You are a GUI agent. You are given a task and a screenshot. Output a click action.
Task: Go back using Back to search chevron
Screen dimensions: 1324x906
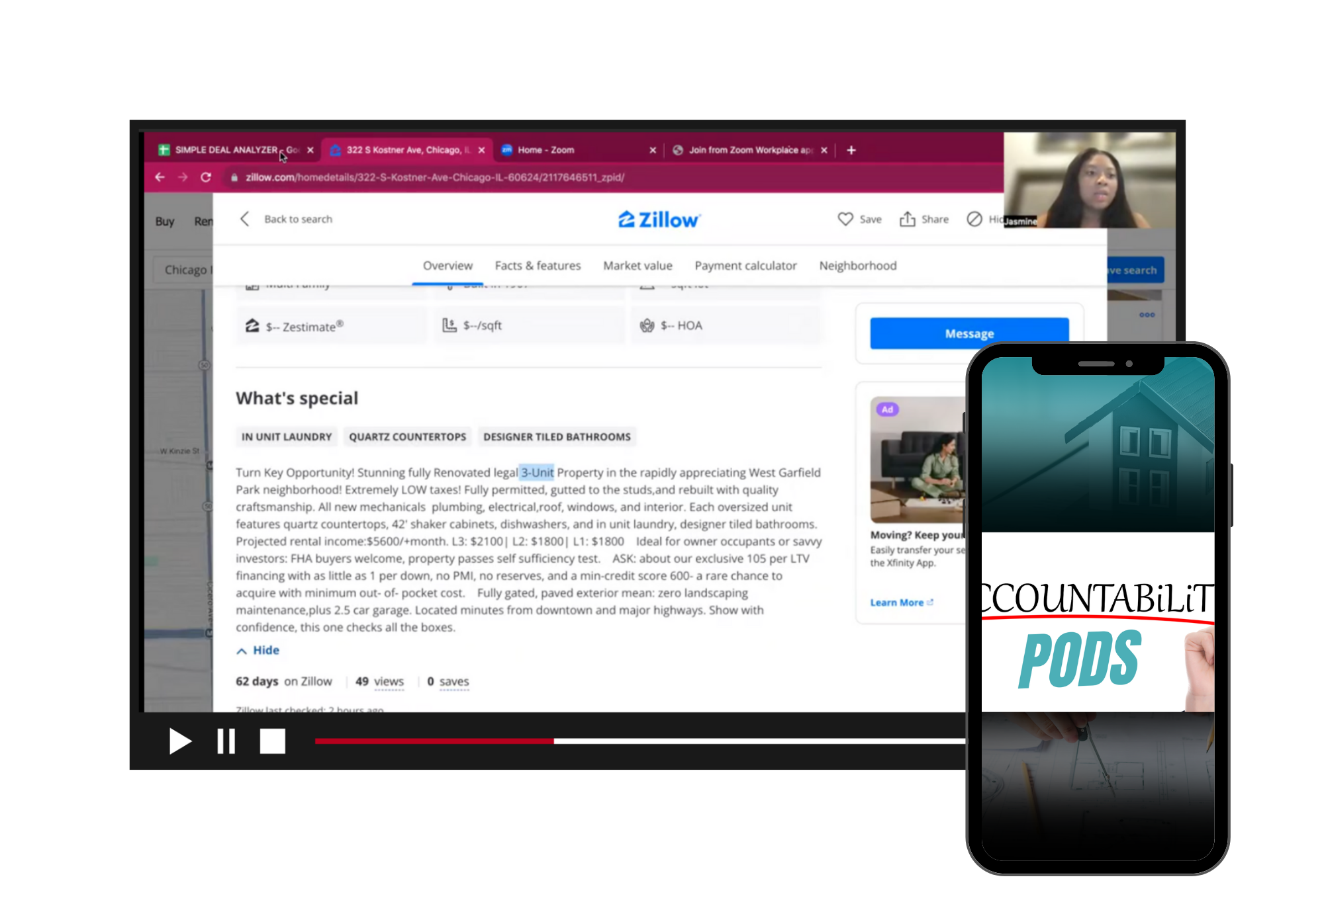[x=245, y=219]
